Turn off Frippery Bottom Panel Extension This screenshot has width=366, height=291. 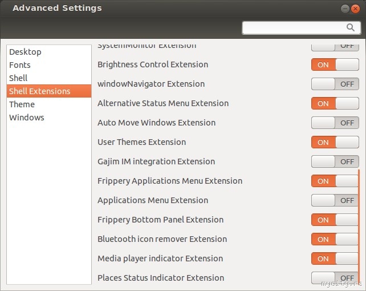click(335, 220)
